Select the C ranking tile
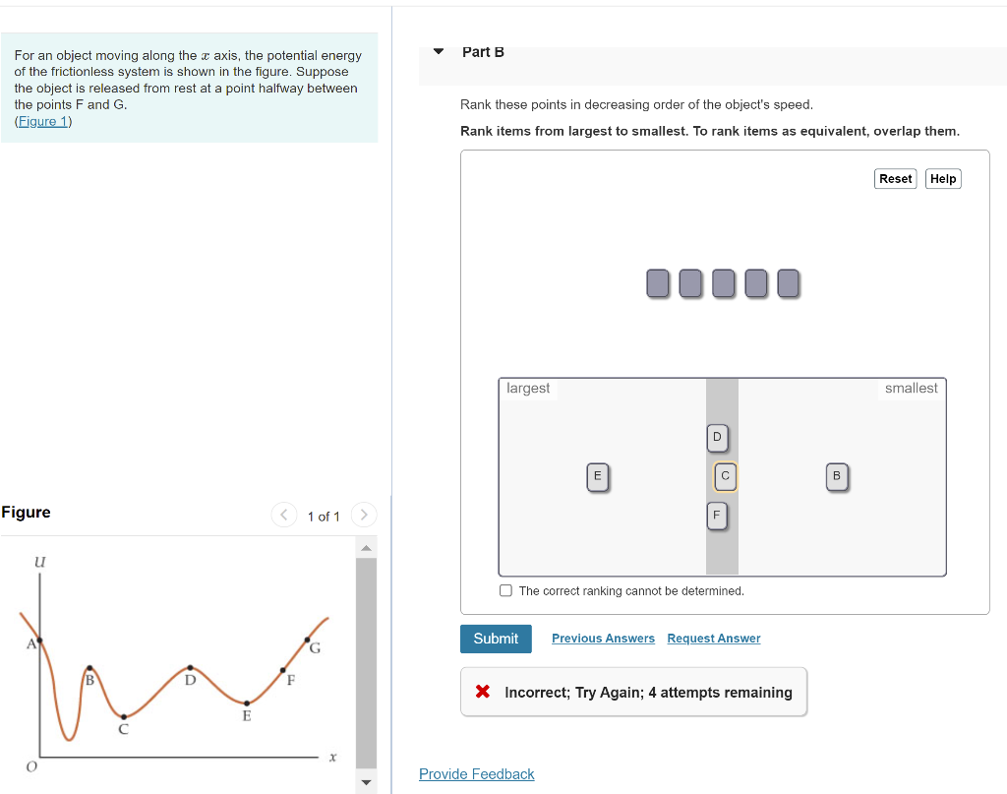 tap(725, 476)
